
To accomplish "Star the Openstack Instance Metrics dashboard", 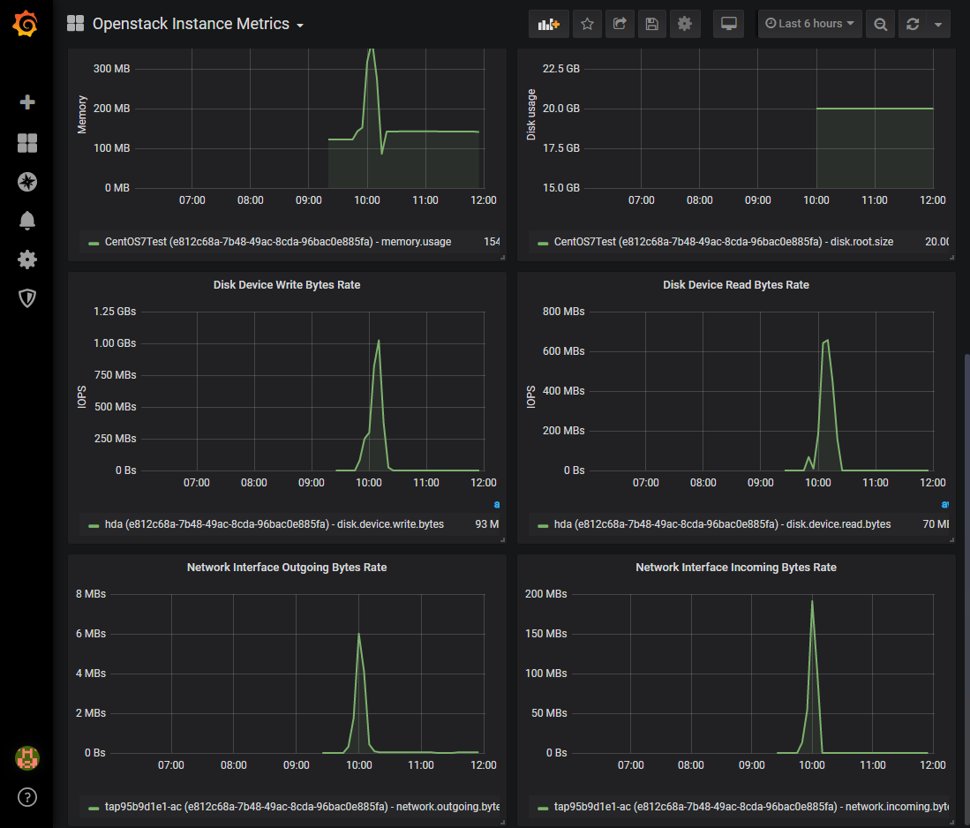I will coord(587,24).
